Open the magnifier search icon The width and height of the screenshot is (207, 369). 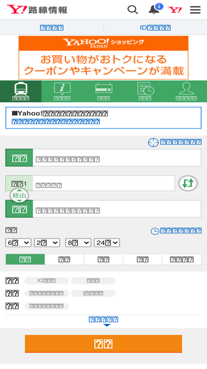[x=132, y=10]
